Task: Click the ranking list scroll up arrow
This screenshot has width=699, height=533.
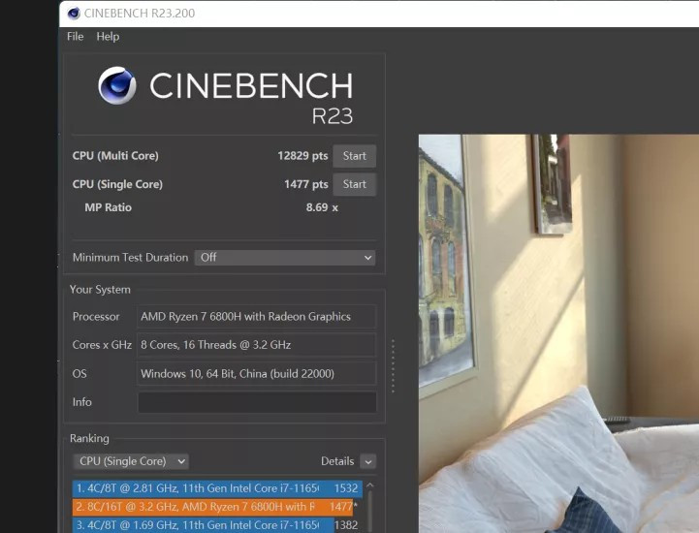Action: [x=369, y=485]
